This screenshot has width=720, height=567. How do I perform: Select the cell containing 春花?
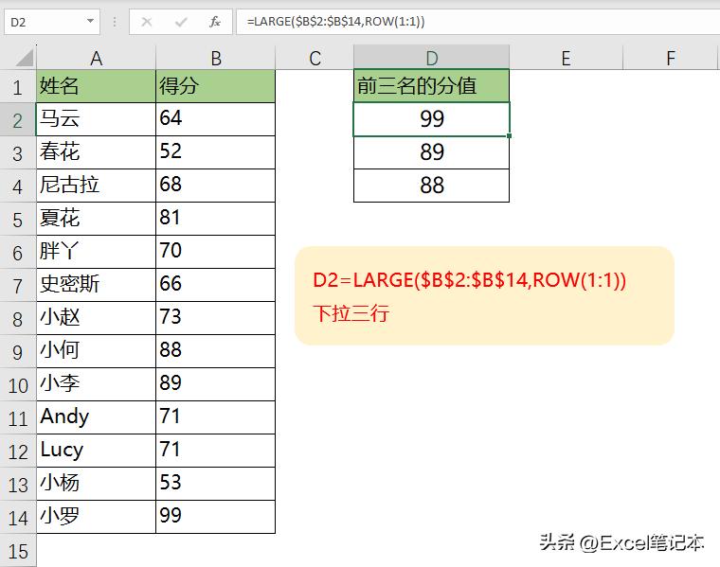(x=96, y=152)
